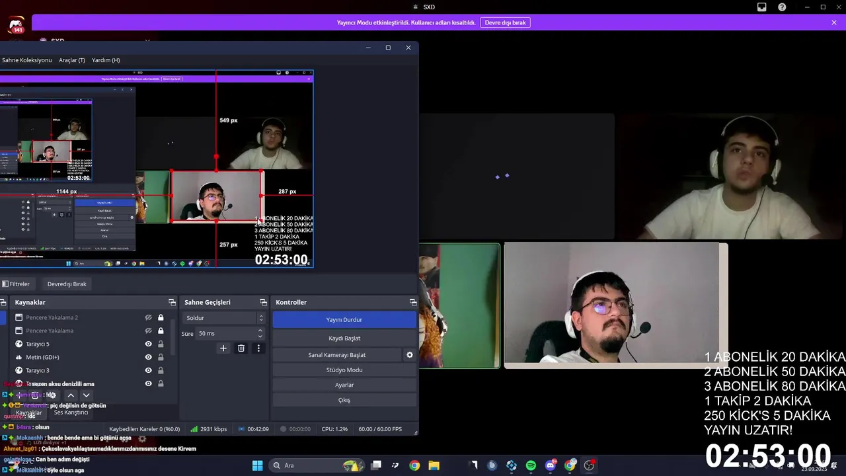
Task: Open virtual camera settings gear
Action: 410,355
